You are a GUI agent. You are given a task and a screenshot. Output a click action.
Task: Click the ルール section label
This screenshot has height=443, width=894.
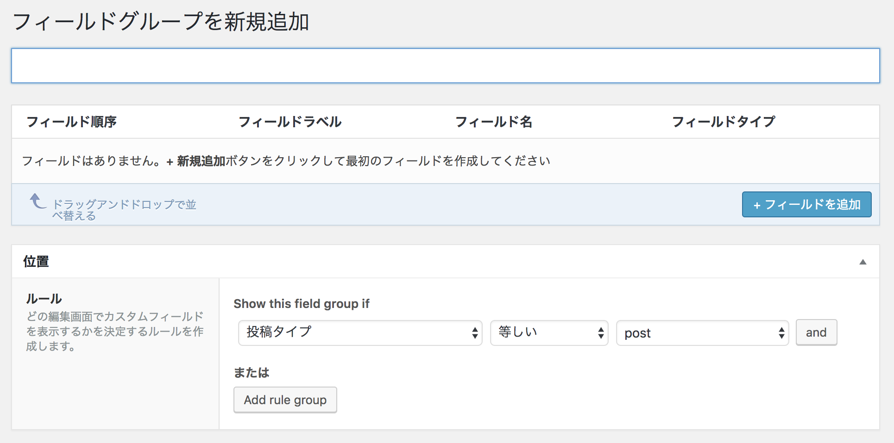(44, 299)
